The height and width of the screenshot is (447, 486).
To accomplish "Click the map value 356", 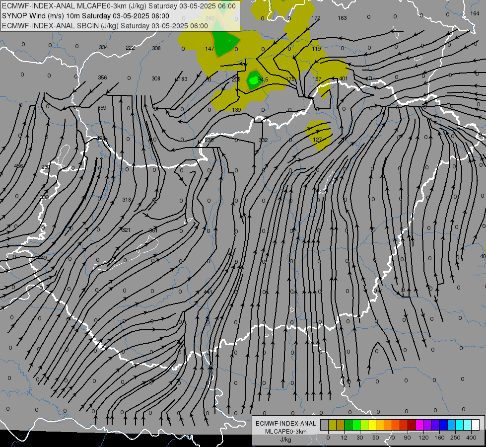I will tap(103, 77).
